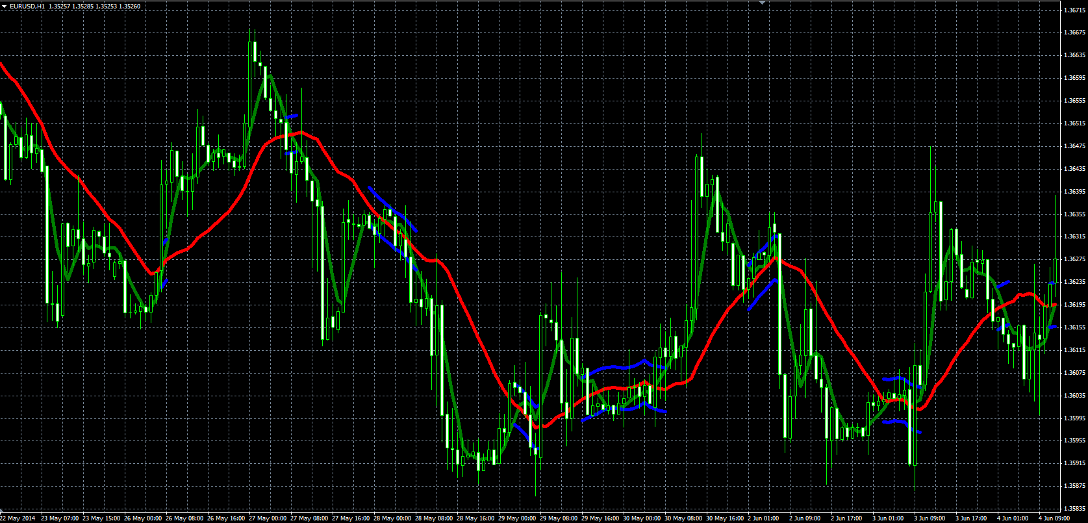Click the 29 May 16:00 time label
The image size is (1088, 523).
[x=600, y=518]
